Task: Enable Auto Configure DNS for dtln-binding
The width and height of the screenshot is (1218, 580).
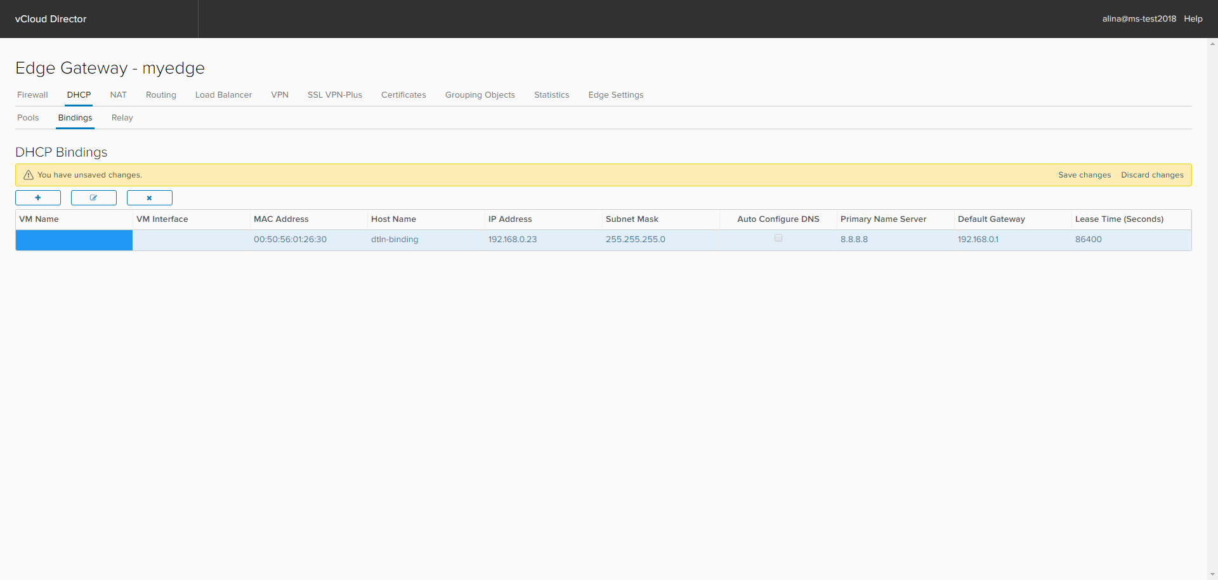Action: 778,238
